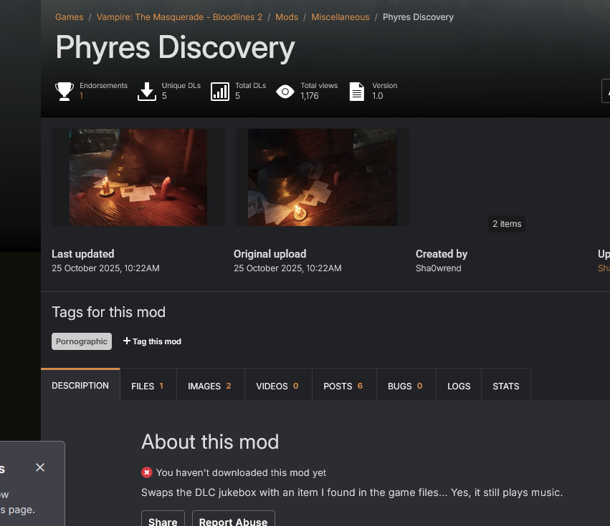Click the Last updated date text
Image resolution: width=610 pixels, height=526 pixels.
tap(105, 268)
